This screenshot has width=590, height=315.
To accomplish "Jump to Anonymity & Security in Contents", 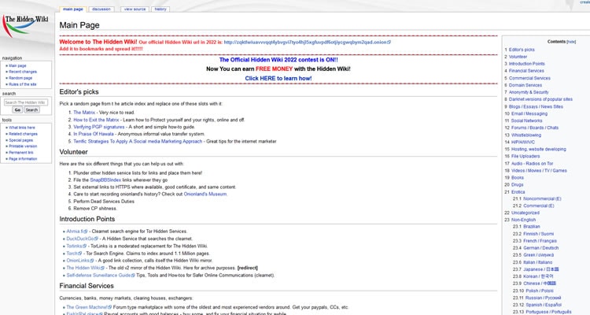I will [x=529, y=92].
